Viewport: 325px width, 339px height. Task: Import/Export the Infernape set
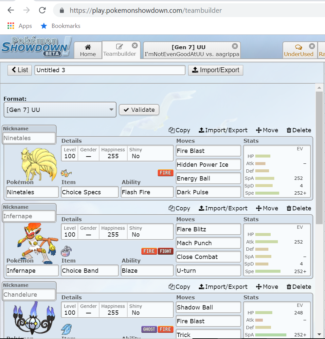coord(223,208)
